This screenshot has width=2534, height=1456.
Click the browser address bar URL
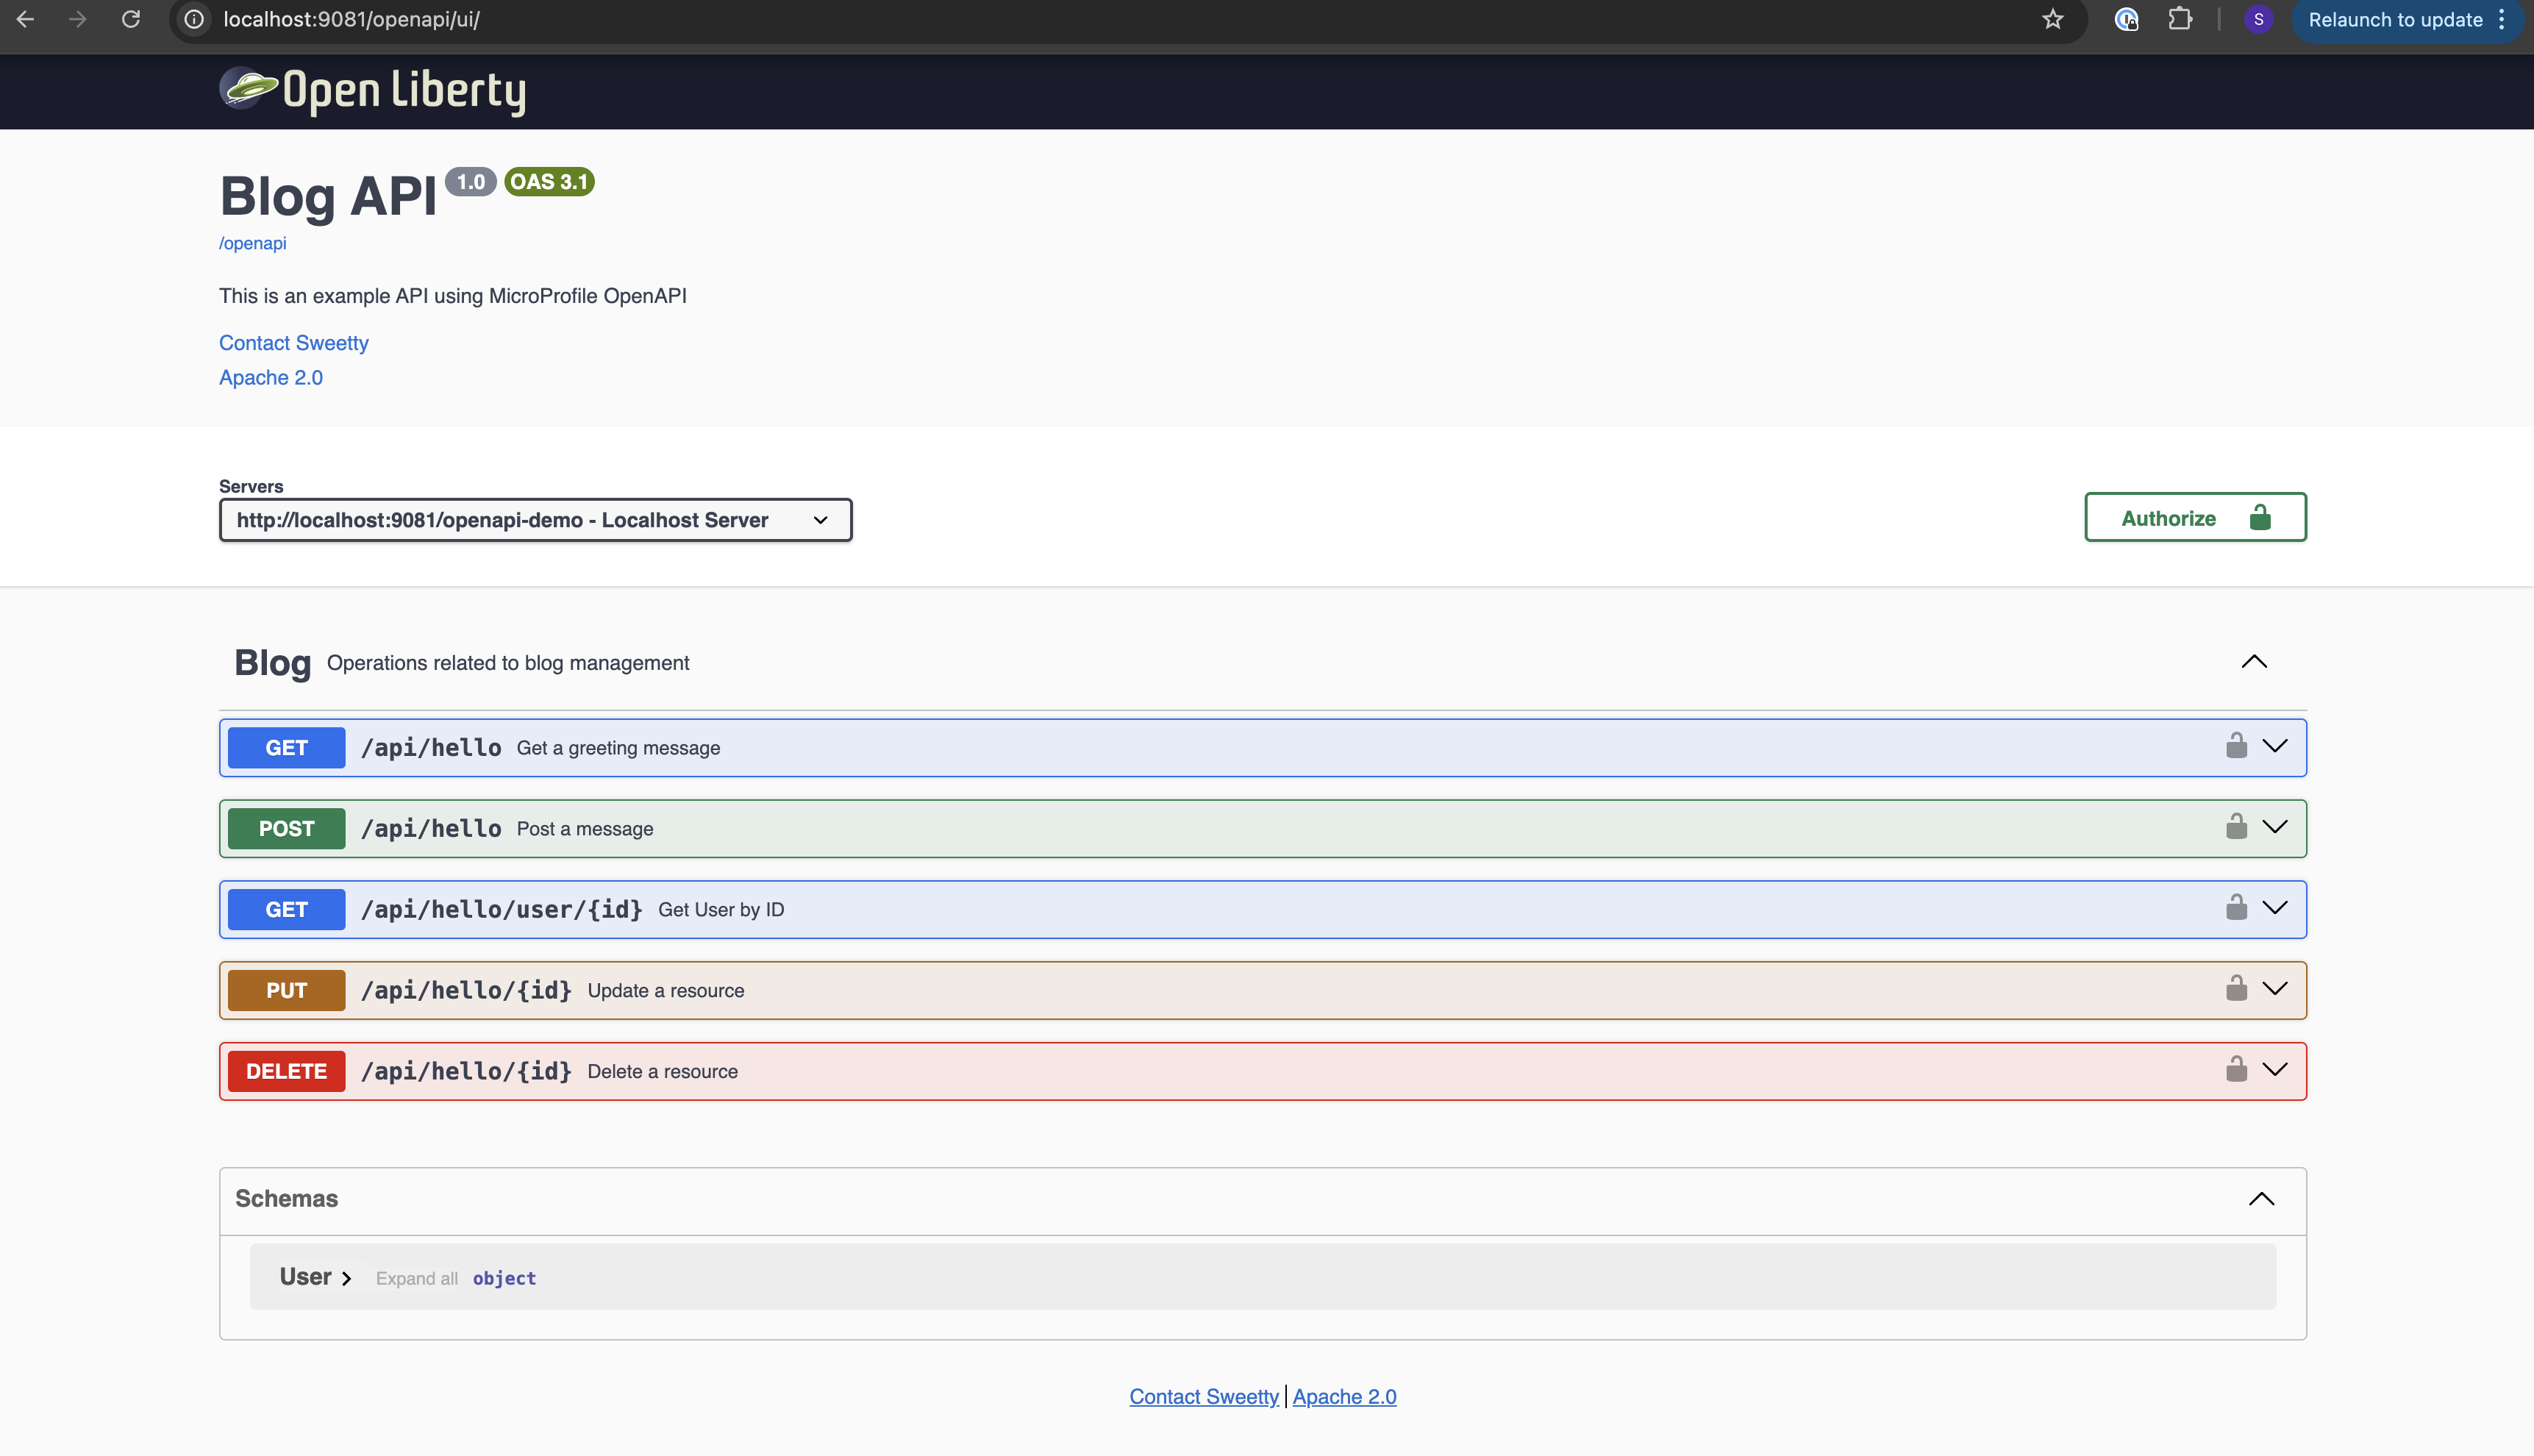(351, 20)
